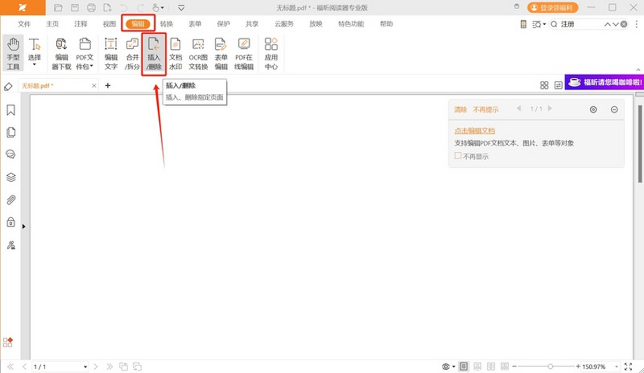
Task: Click the Undo arrow
Action: click(124, 8)
